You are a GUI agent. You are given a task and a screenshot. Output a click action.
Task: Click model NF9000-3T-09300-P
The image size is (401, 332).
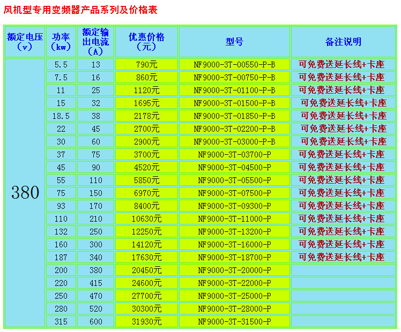pos(234,206)
